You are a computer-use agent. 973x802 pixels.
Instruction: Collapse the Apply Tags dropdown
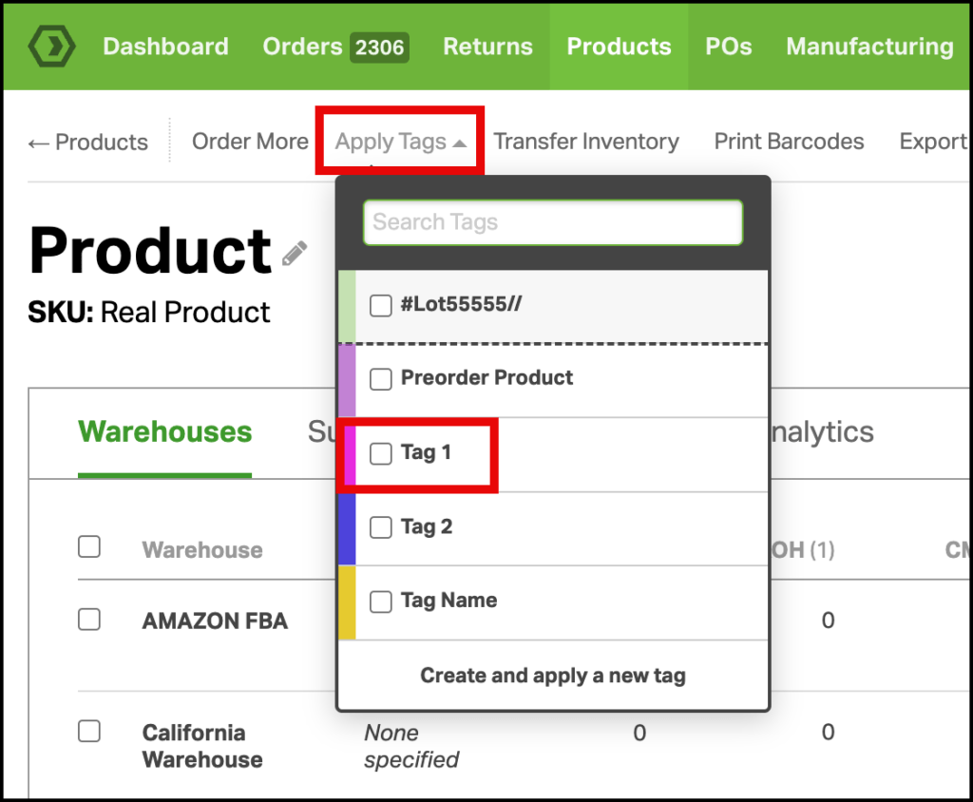point(398,140)
